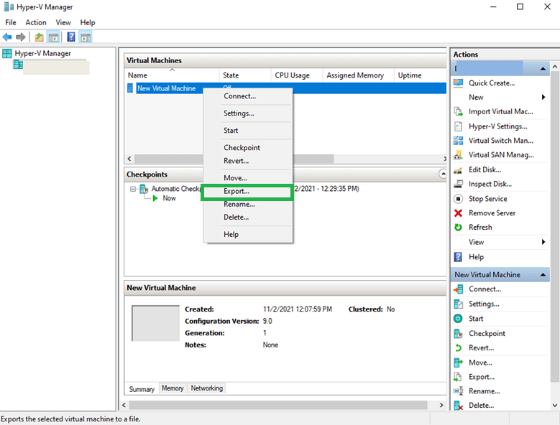
Task: Choose Help in the context menu
Action: point(248,234)
